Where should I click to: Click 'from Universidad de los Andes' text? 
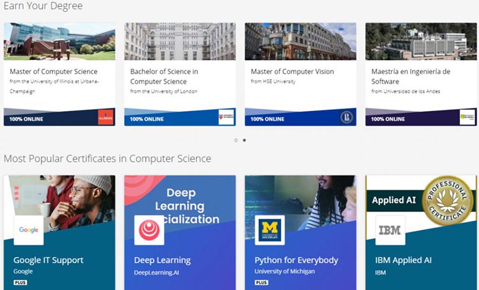pos(406,91)
